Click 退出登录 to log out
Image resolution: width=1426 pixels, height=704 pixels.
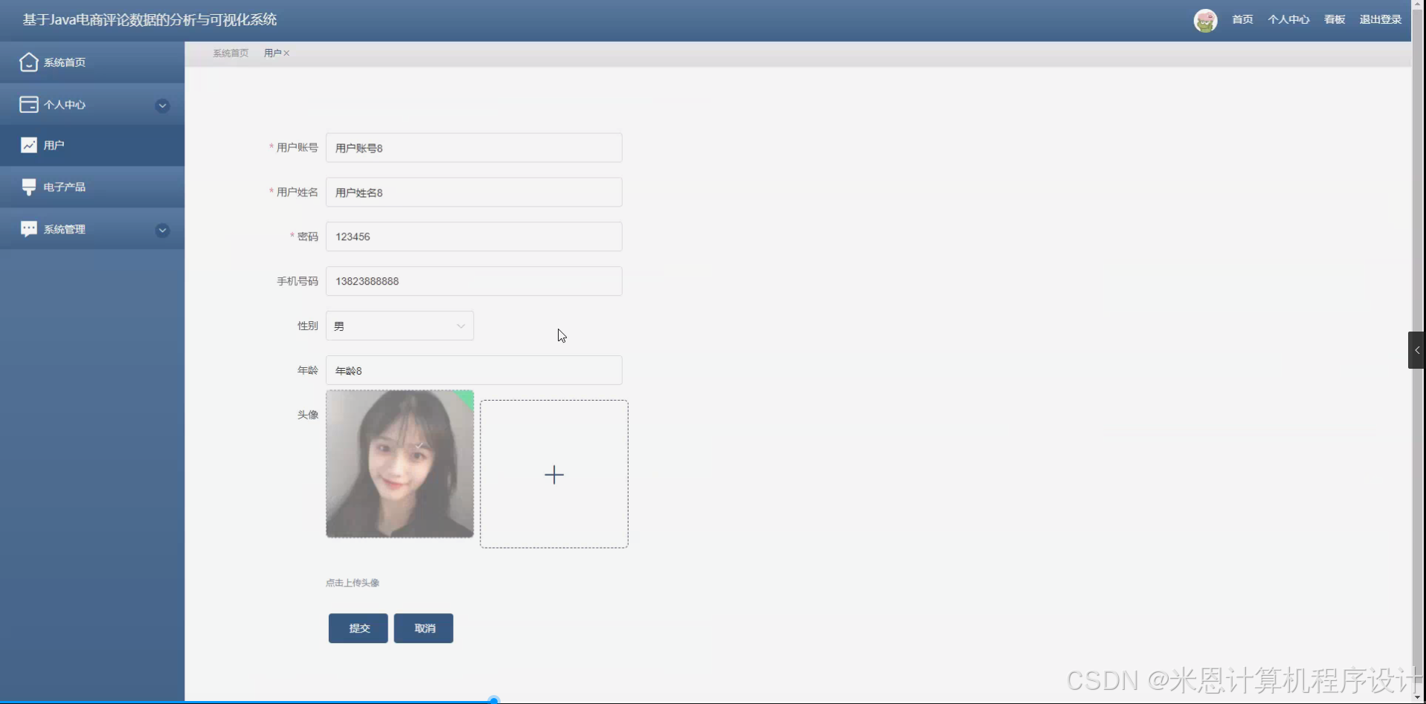[1381, 19]
